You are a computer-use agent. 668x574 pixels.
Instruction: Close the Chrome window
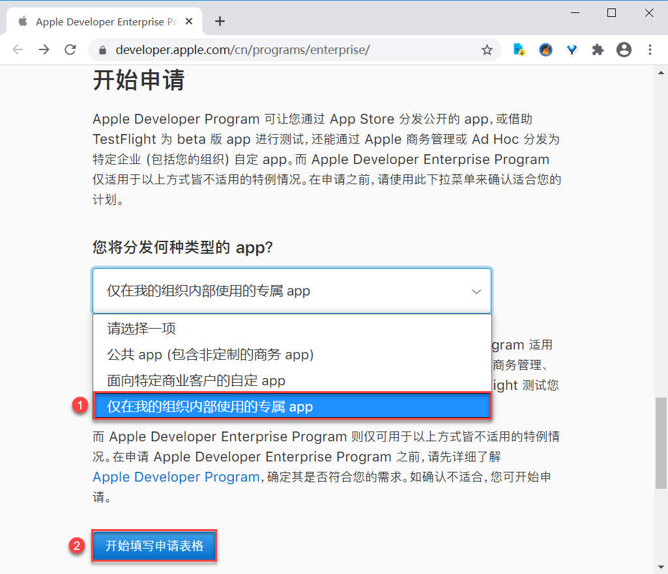tap(649, 13)
